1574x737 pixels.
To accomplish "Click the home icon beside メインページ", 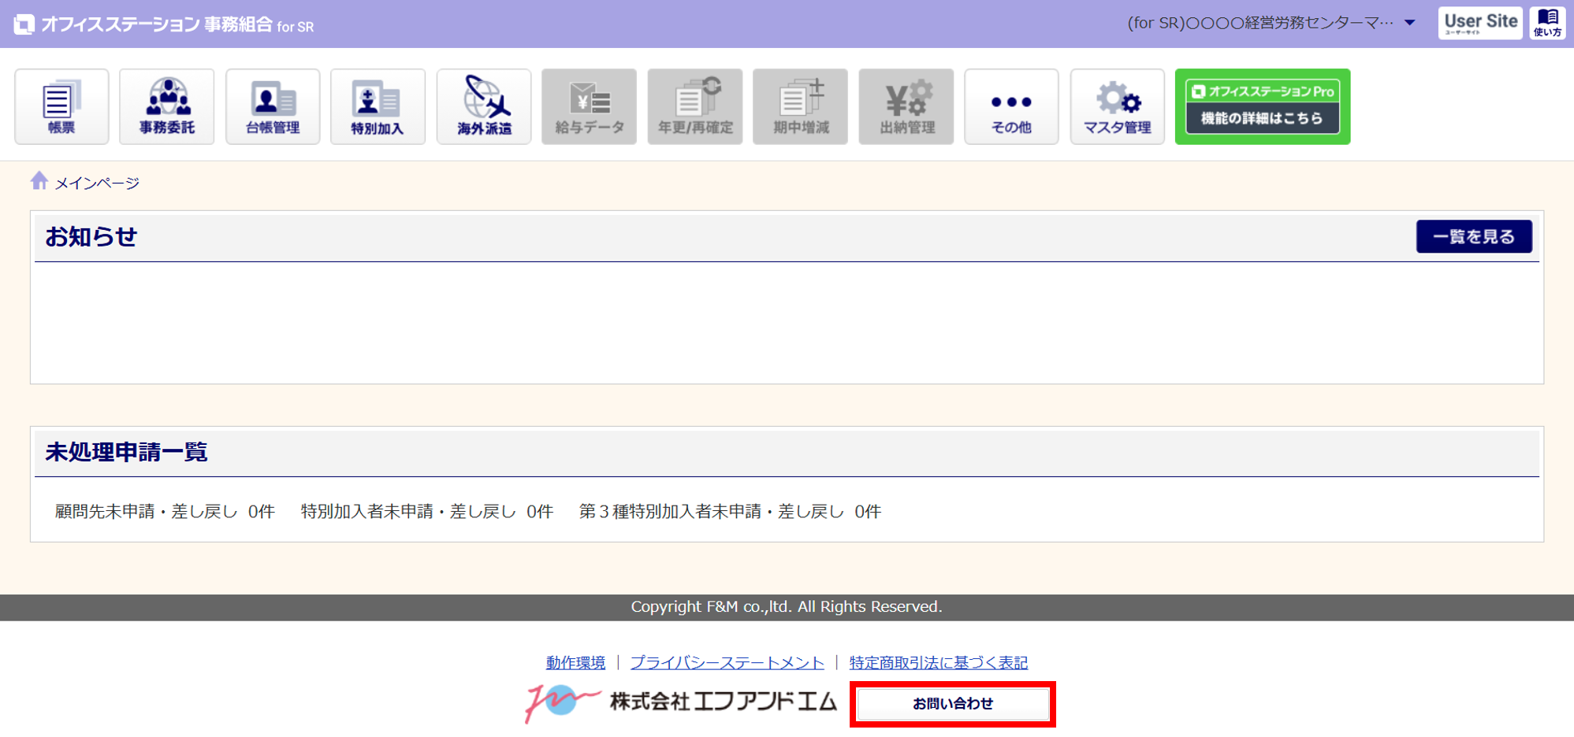I will coord(39,181).
